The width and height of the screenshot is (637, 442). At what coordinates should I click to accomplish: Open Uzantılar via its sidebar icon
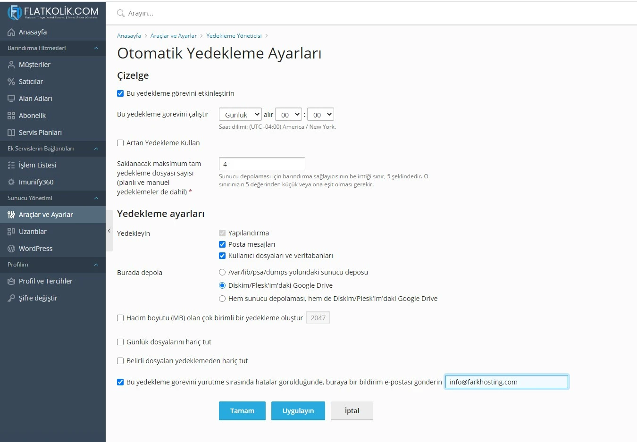point(11,231)
